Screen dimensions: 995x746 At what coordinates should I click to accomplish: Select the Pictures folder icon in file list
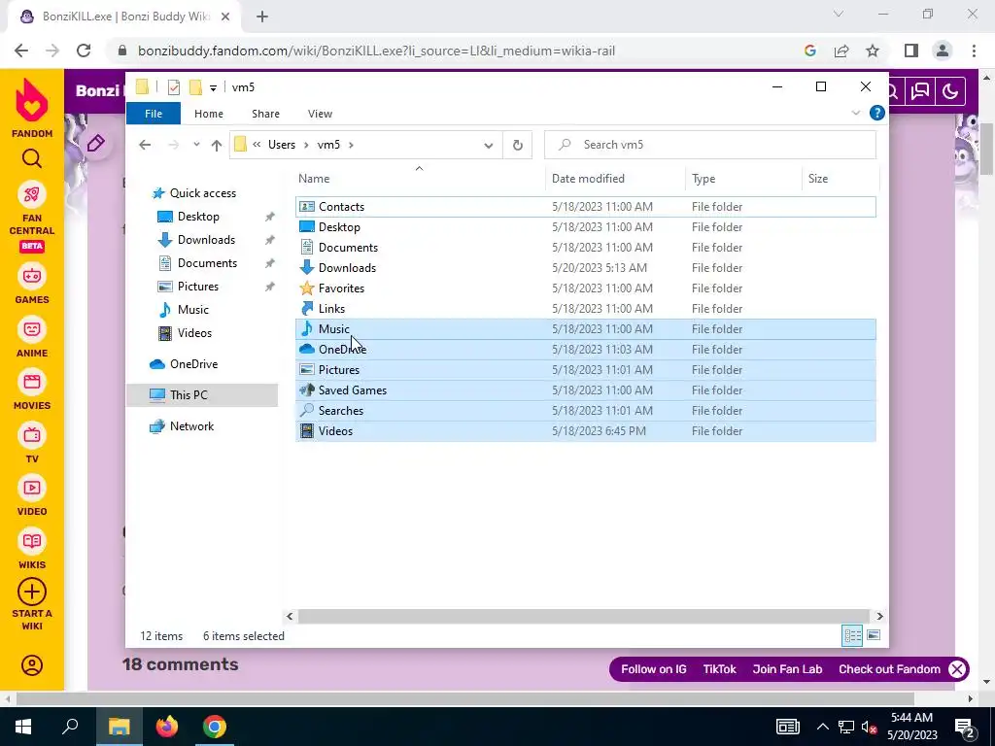tap(306, 370)
